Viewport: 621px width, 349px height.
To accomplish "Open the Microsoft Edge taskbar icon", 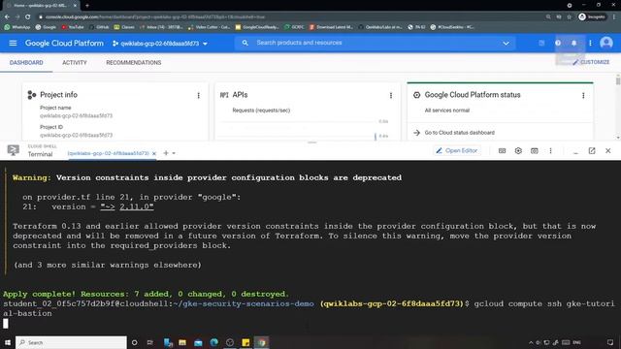I will 213,342.
